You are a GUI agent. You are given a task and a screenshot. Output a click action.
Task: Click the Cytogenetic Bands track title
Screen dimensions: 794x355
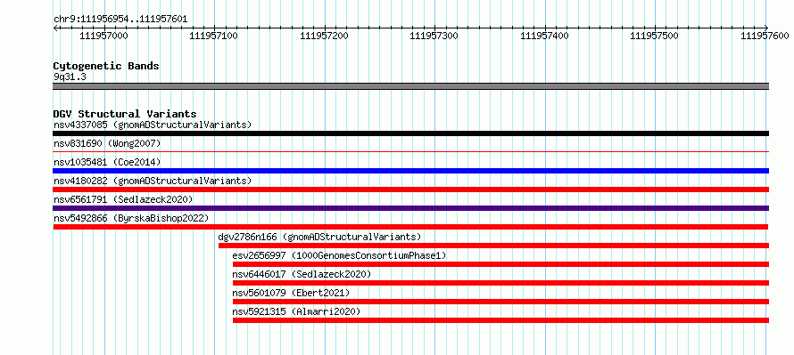pyautogui.click(x=106, y=66)
